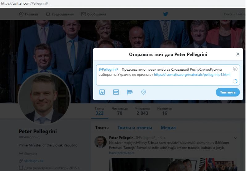Click Peter Pellegrini name in tweet header
The image size is (247, 171).
122,138
